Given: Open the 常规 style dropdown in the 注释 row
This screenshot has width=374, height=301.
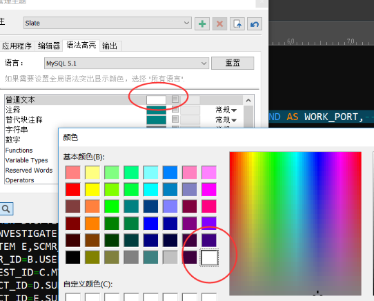Looking at the screenshot, I should (226, 110).
